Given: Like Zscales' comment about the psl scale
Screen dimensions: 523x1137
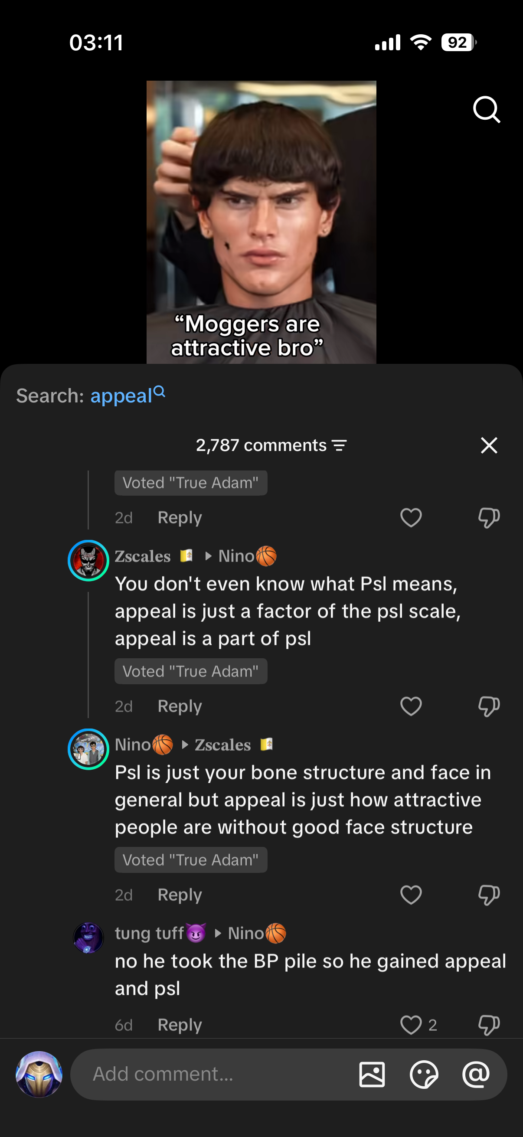Looking at the screenshot, I should [x=411, y=706].
